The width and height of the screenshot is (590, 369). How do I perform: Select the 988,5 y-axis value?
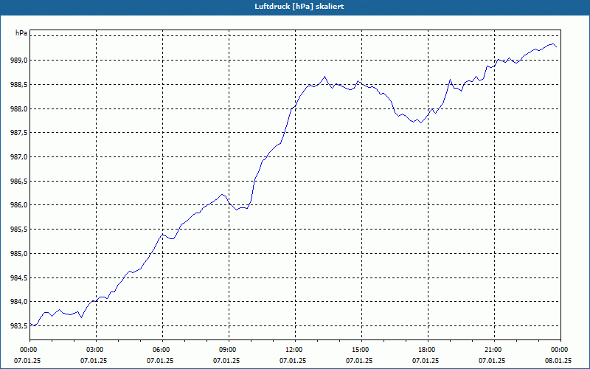tap(21, 84)
